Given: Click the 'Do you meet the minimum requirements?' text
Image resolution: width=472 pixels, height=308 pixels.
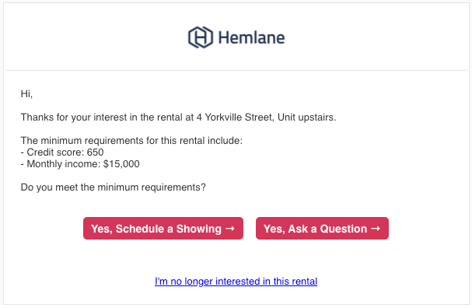Looking at the screenshot, I should tap(114, 187).
